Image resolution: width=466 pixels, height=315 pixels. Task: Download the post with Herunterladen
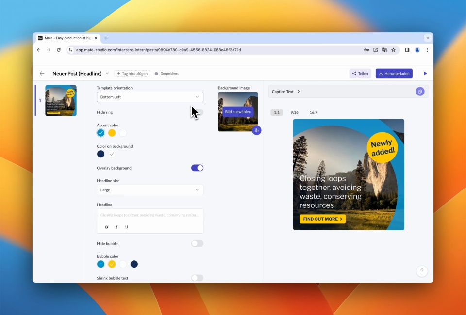(394, 74)
